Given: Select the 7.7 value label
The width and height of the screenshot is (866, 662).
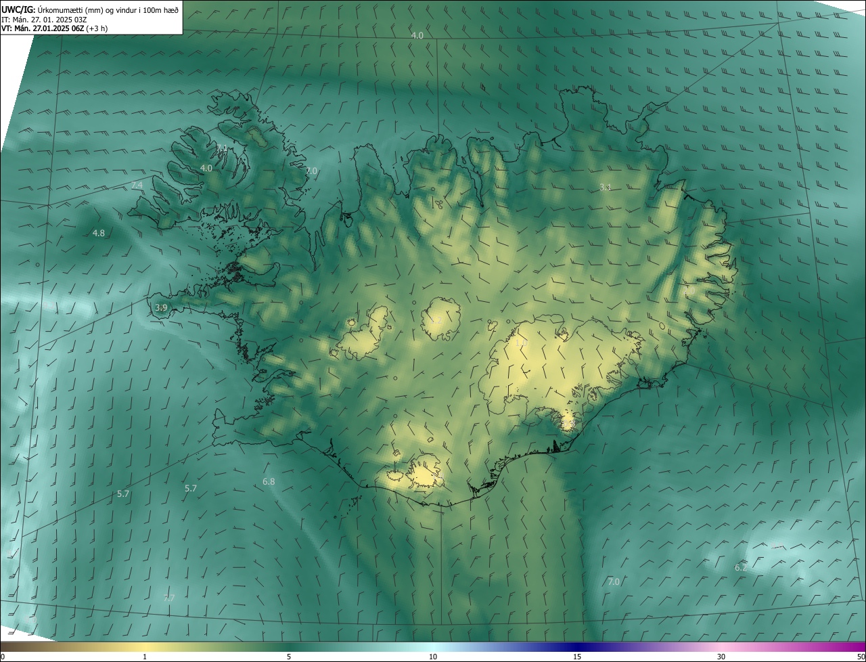Looking at the screenshot, I should pyautogui.click(x=169, y=598).
